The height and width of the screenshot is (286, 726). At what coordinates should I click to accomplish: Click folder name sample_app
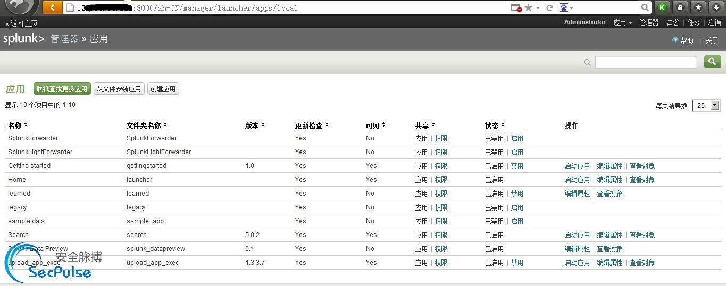pos(145,221)
